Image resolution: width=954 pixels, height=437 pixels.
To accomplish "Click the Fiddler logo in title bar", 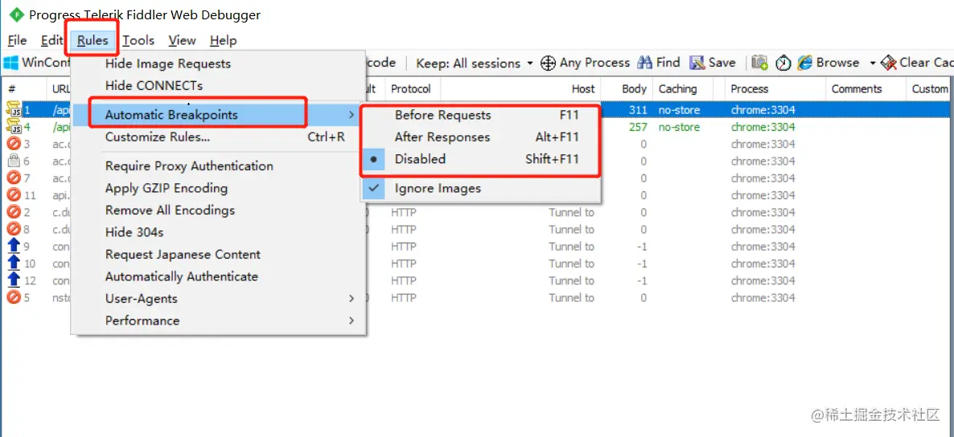I will tap(16, 14).
